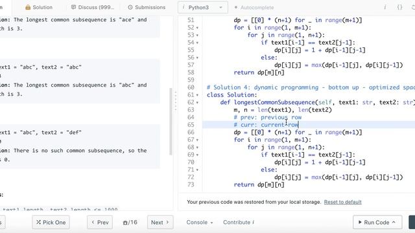Image resolution: width=415 pixels, height=233 pixels.
Task: Collapse code fold arrow at line 52
Action: coord(197,28)
